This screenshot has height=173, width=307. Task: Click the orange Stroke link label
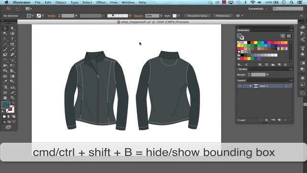click(x=51, y=16)
